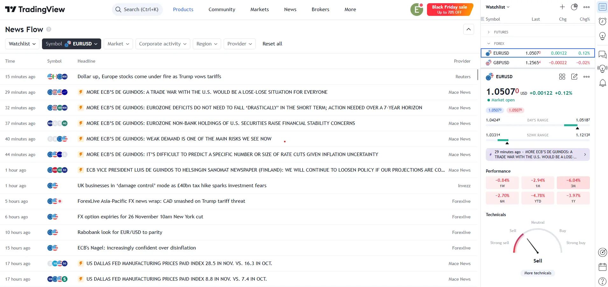Add symbol with the watchlist plus icon
608x287 pixels.
click(x=562, y=7)
